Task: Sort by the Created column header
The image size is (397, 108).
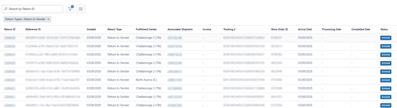Action: [x=91, y=29]
